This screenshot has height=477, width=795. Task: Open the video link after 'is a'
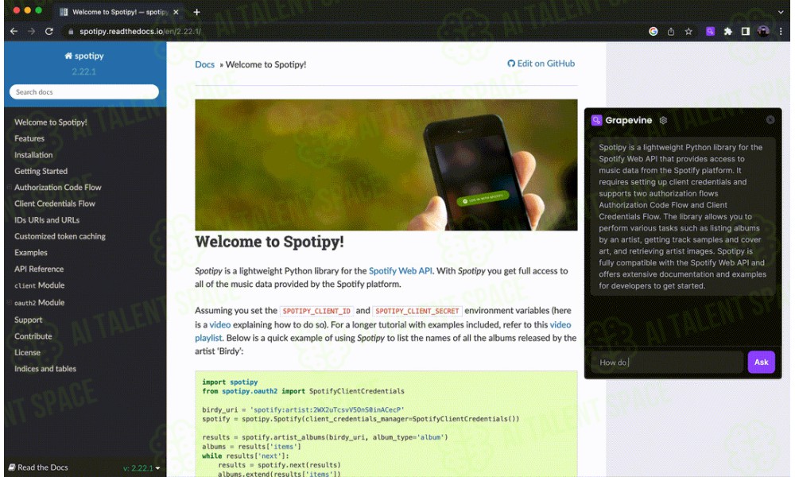pos(220,324)
